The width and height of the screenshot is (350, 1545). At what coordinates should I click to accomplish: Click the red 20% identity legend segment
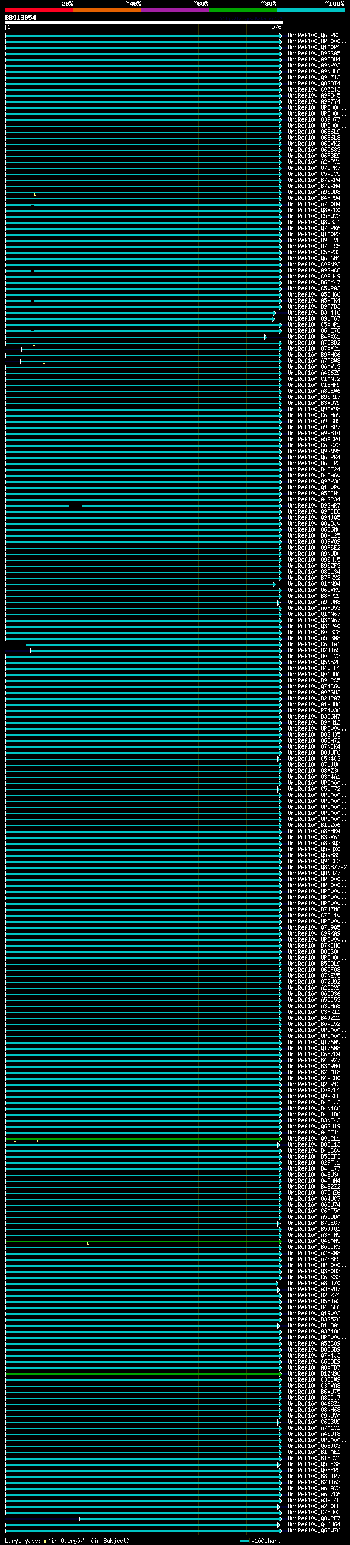(39, 10)
